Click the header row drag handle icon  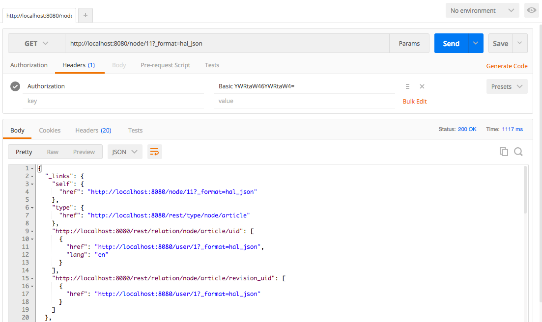pos(407,86)
